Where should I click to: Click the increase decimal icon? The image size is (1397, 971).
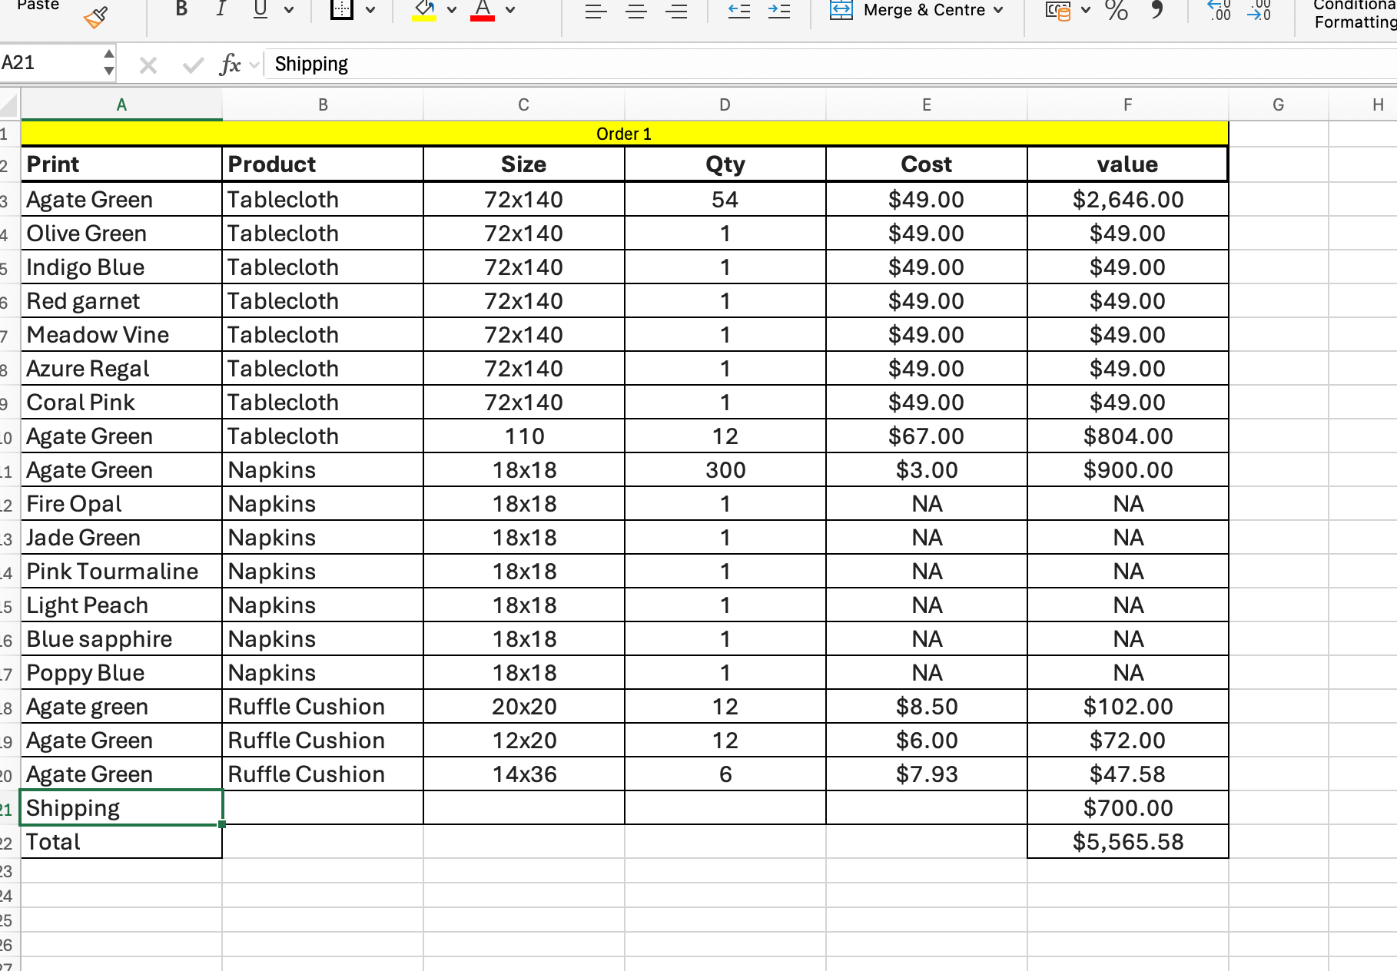pyautogui.click(x=1219, y=10)
